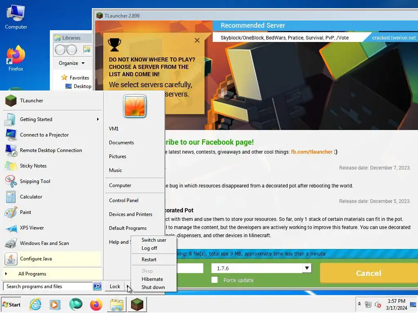Expand the Getting Started submenu arrow
The image size is (418, 313).
click(x=98, y=119)
